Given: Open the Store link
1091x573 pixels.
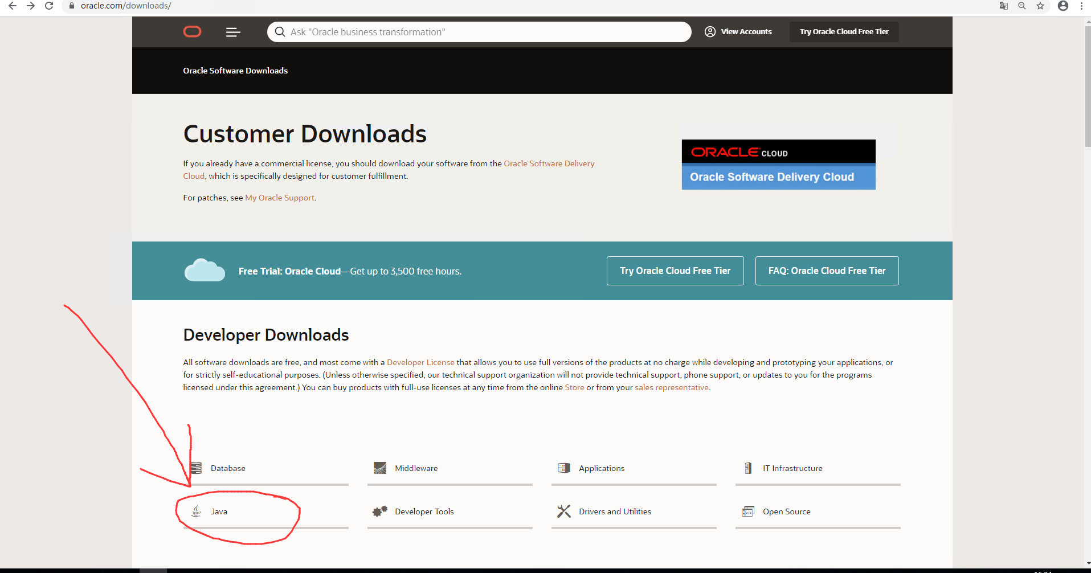Looking at the screenshot, I should tap(574, 387).
